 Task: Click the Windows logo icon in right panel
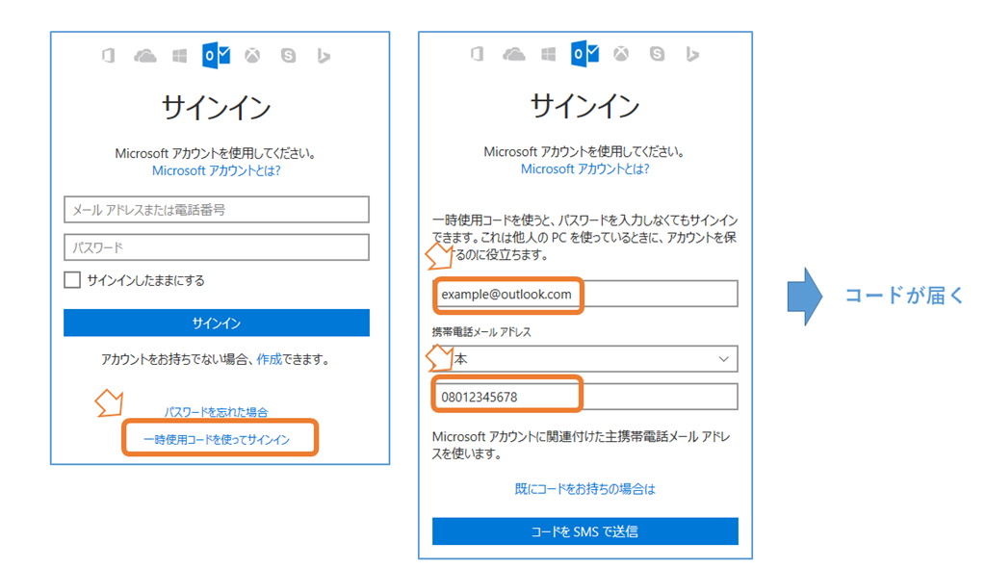(x=548, y=55)
